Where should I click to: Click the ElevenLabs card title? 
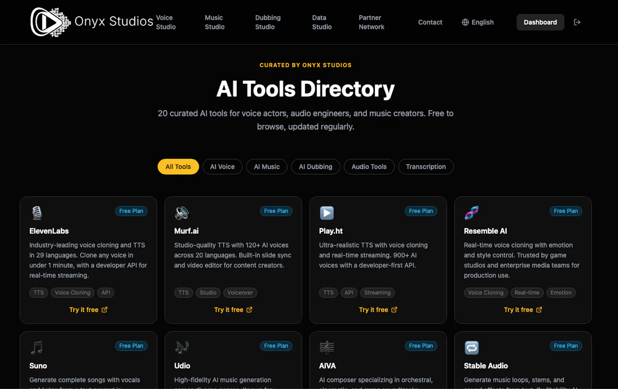pos(49,231)
